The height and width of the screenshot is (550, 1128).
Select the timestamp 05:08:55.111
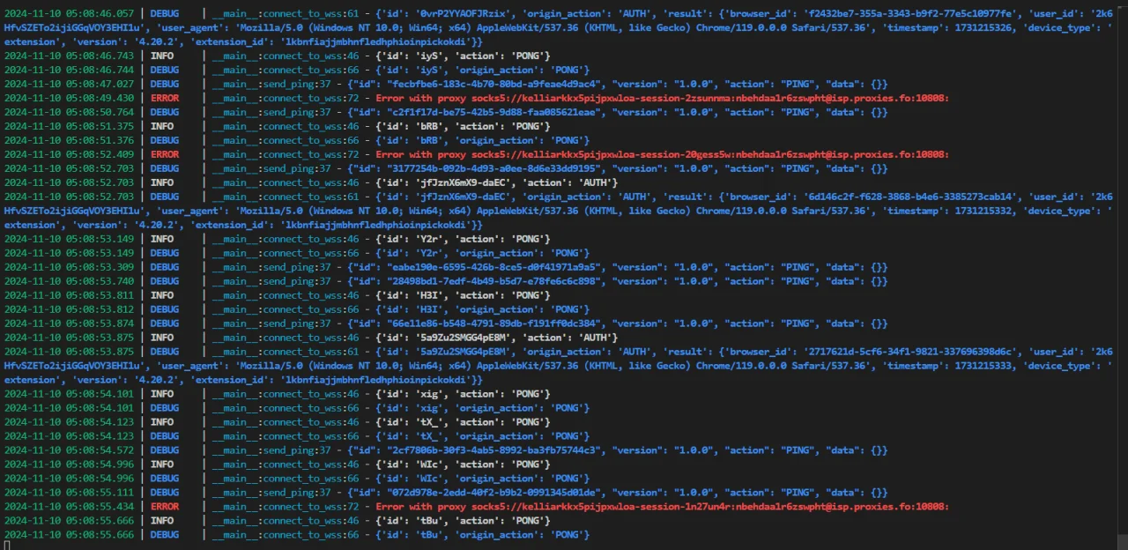point(69,493)
